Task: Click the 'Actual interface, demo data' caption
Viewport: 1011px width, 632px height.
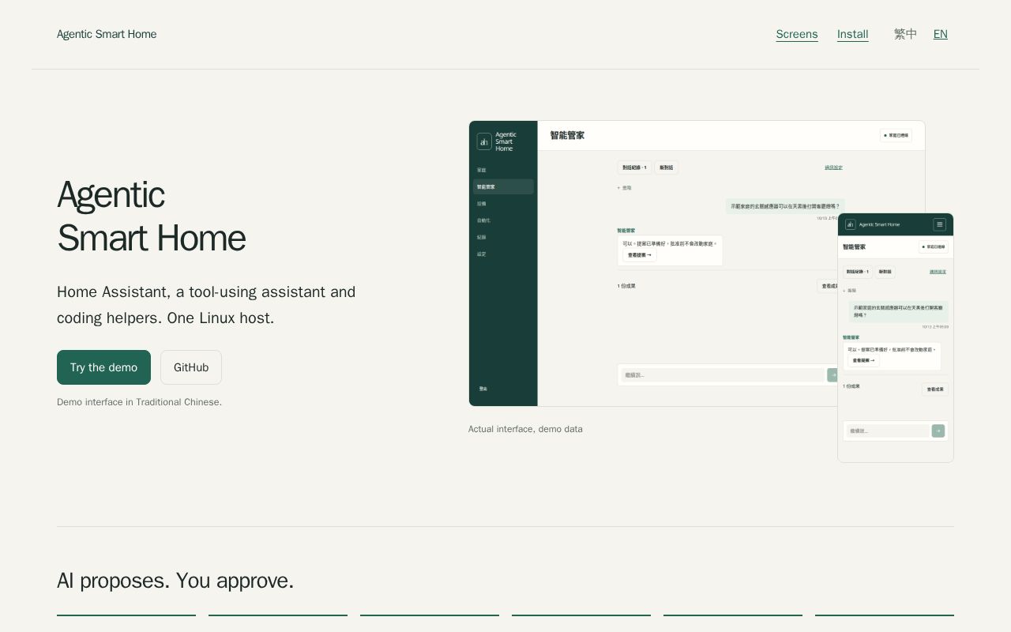Action: tap(525, 429)
